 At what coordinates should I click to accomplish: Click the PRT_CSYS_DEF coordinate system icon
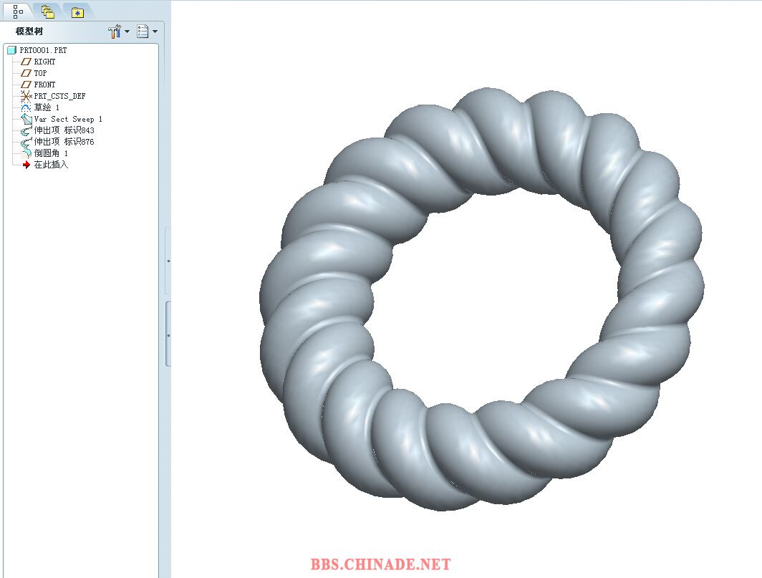click(26, 96)
